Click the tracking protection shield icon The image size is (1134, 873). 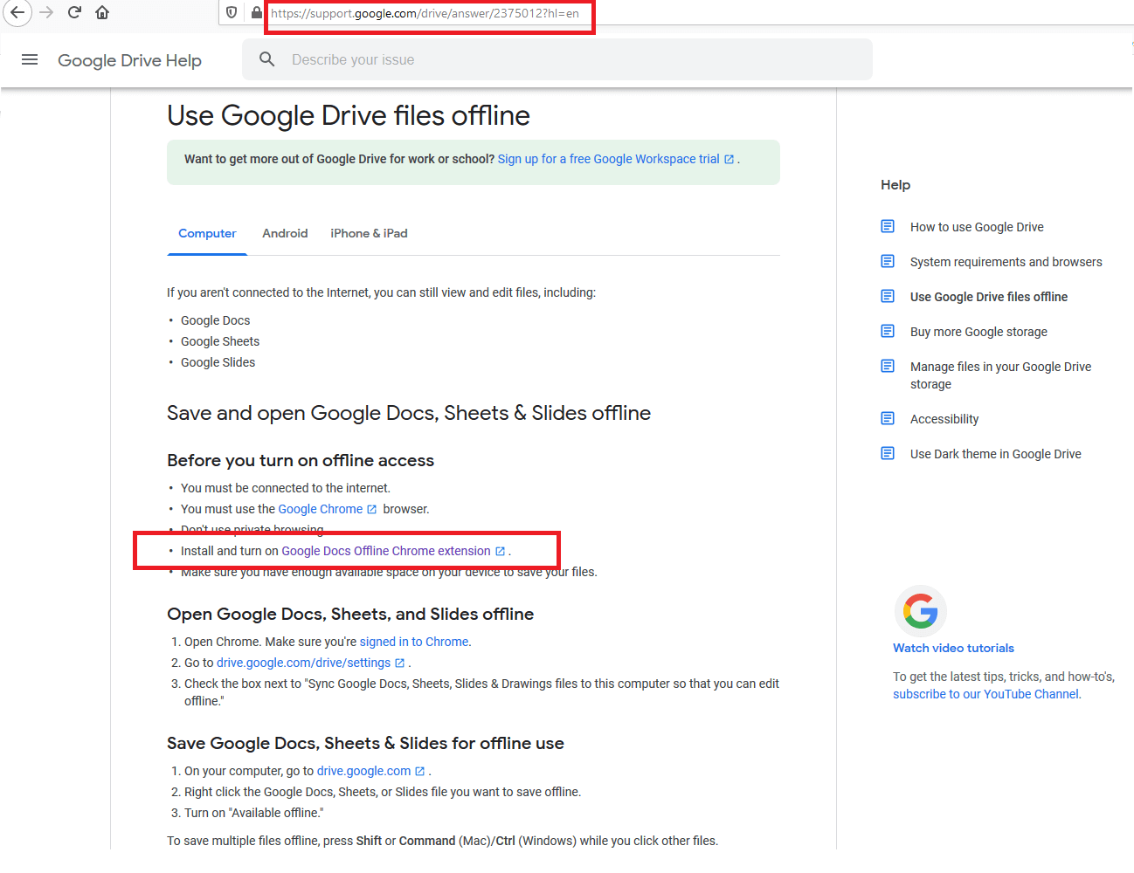(x=232, y=13)
